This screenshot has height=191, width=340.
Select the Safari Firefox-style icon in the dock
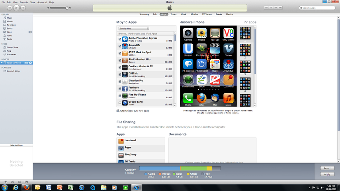click(201, 98)
